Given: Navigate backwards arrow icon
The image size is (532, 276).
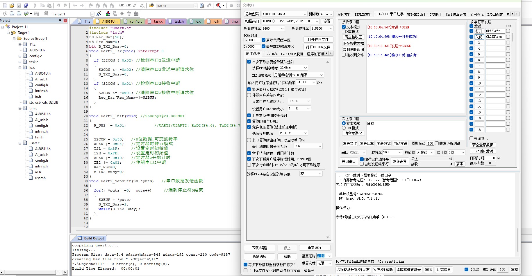Looking at the screenshot, I should pos(75,6).
